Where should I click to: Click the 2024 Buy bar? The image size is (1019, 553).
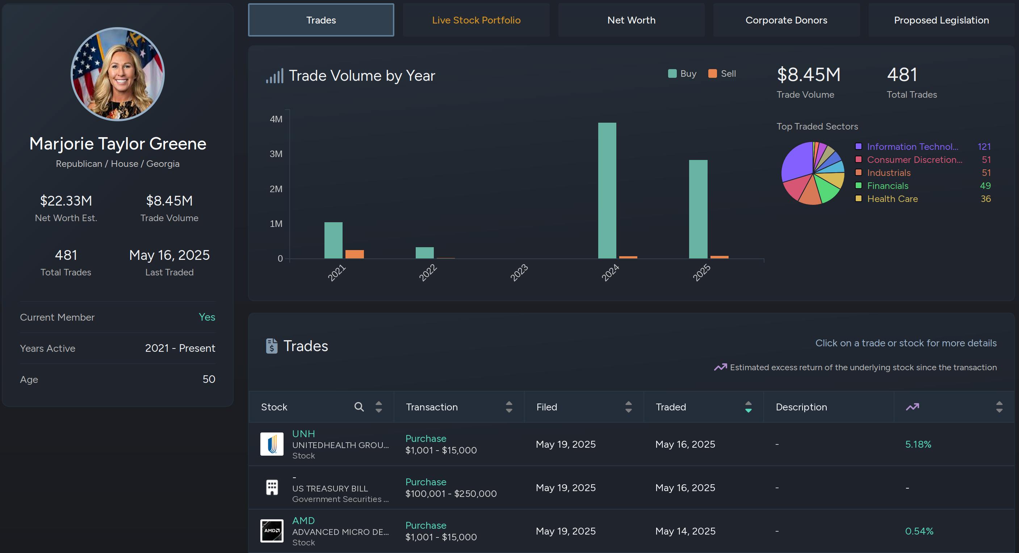[607, 190]
